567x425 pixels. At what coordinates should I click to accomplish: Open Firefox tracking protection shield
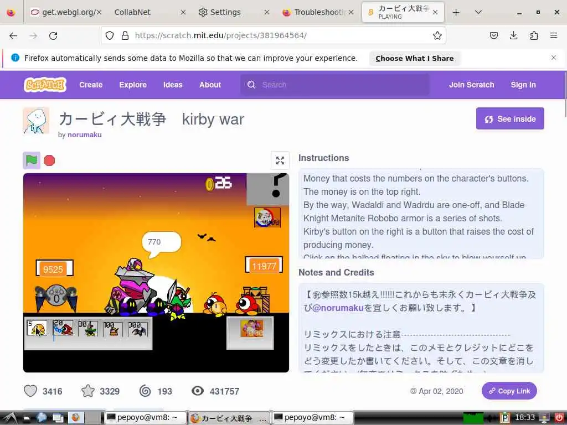point(110,35)
